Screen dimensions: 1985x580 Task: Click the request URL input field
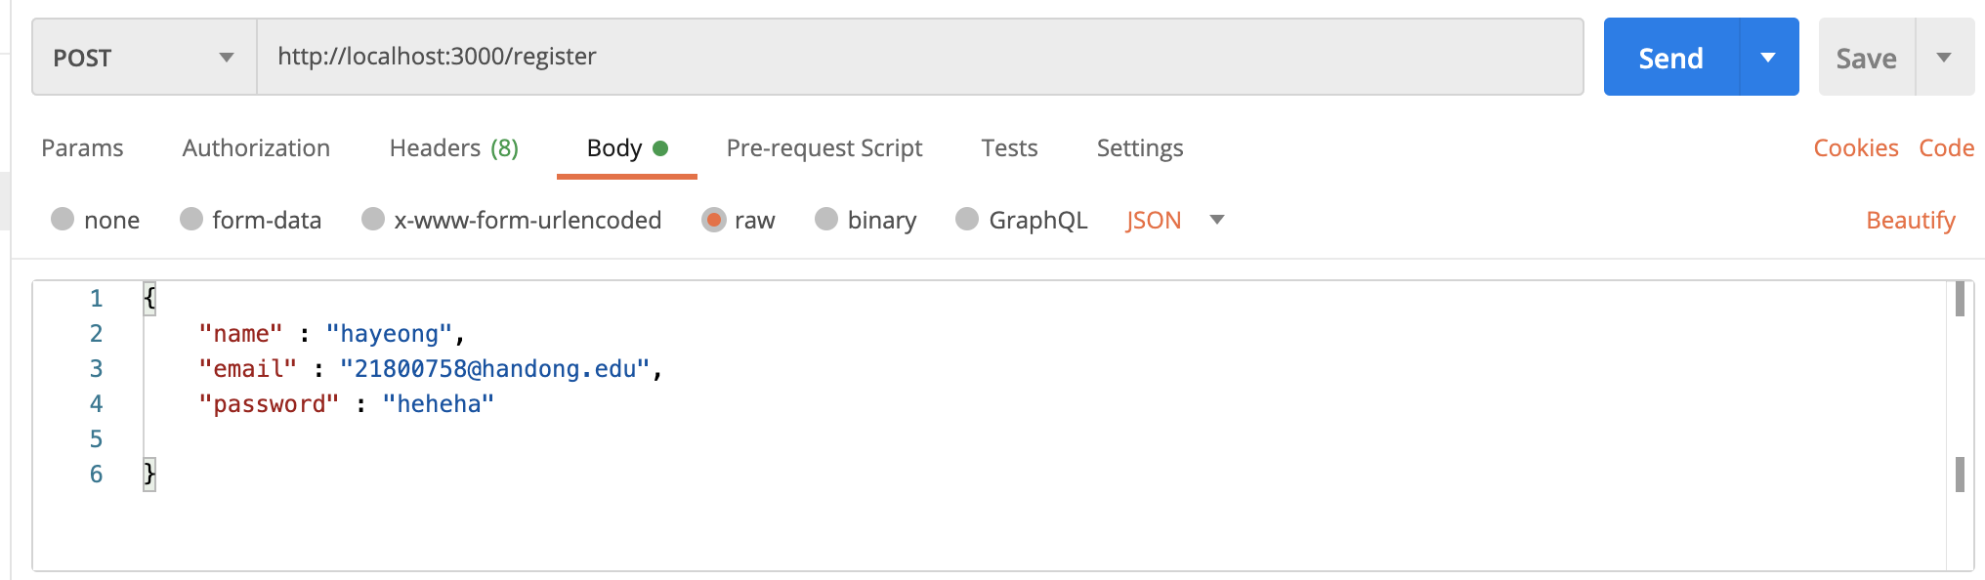920,57
